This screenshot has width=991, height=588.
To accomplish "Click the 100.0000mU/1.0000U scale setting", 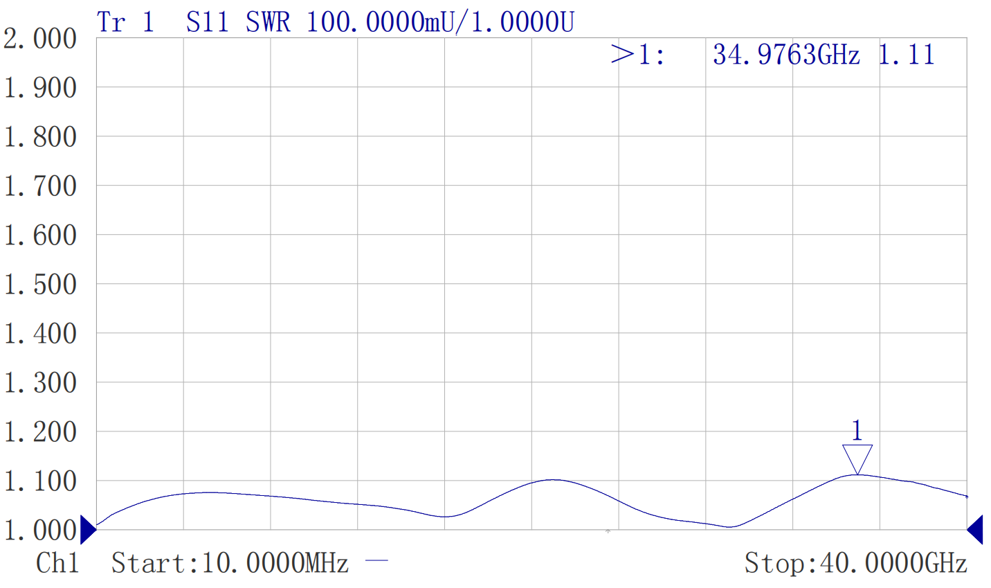I will coord(440,23).
